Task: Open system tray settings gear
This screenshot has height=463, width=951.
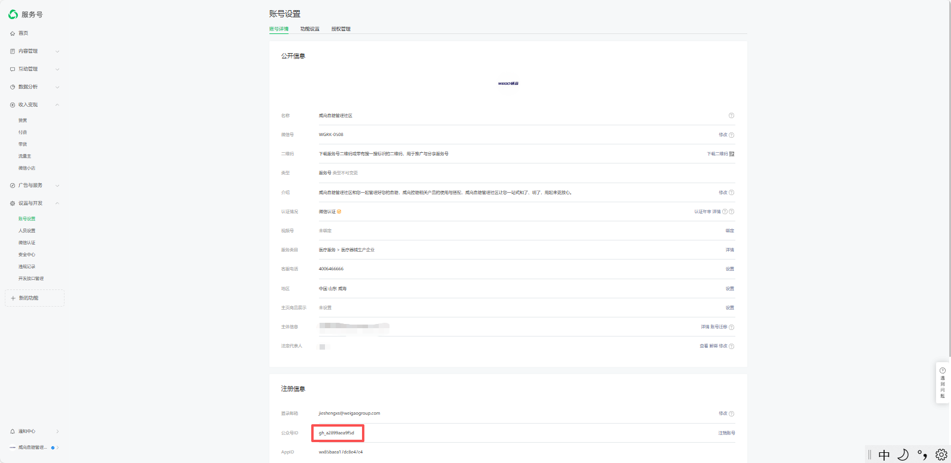Action: click(x=941, y=455)
